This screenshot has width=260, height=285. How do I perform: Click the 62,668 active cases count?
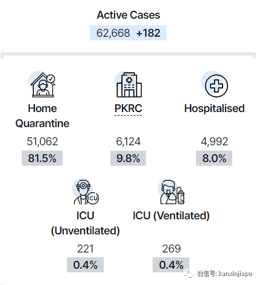tap(113, 33)
